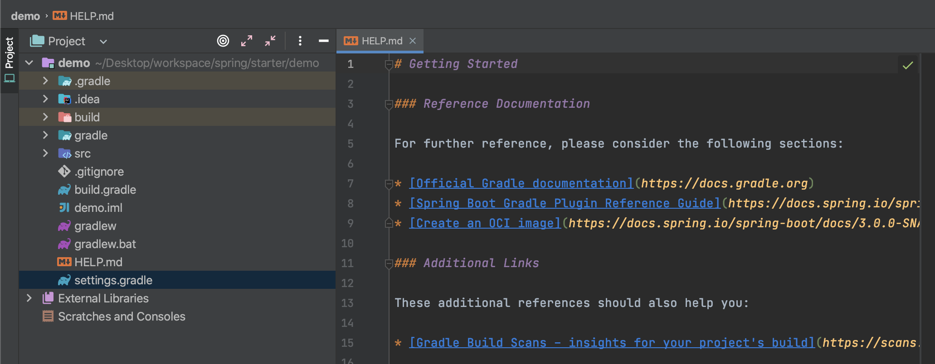The image size is (935, 364).
Task: Click the Scratches and Consoles icon
Action: 48,316
